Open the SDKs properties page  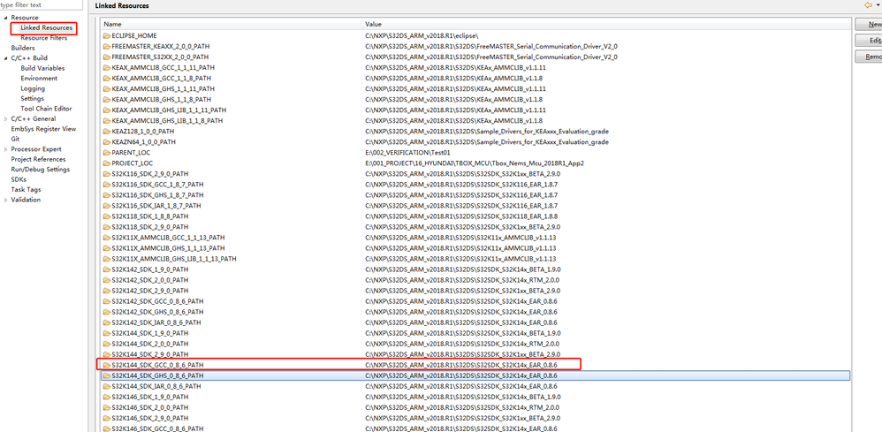[19, 179]
